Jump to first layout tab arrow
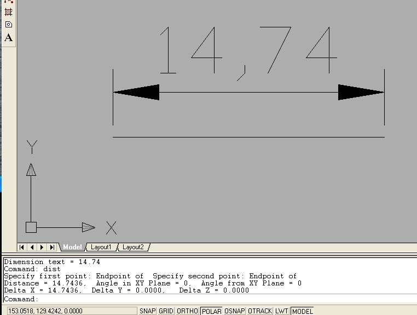Viewport: 417px width, 315px height. click(22, 247)
